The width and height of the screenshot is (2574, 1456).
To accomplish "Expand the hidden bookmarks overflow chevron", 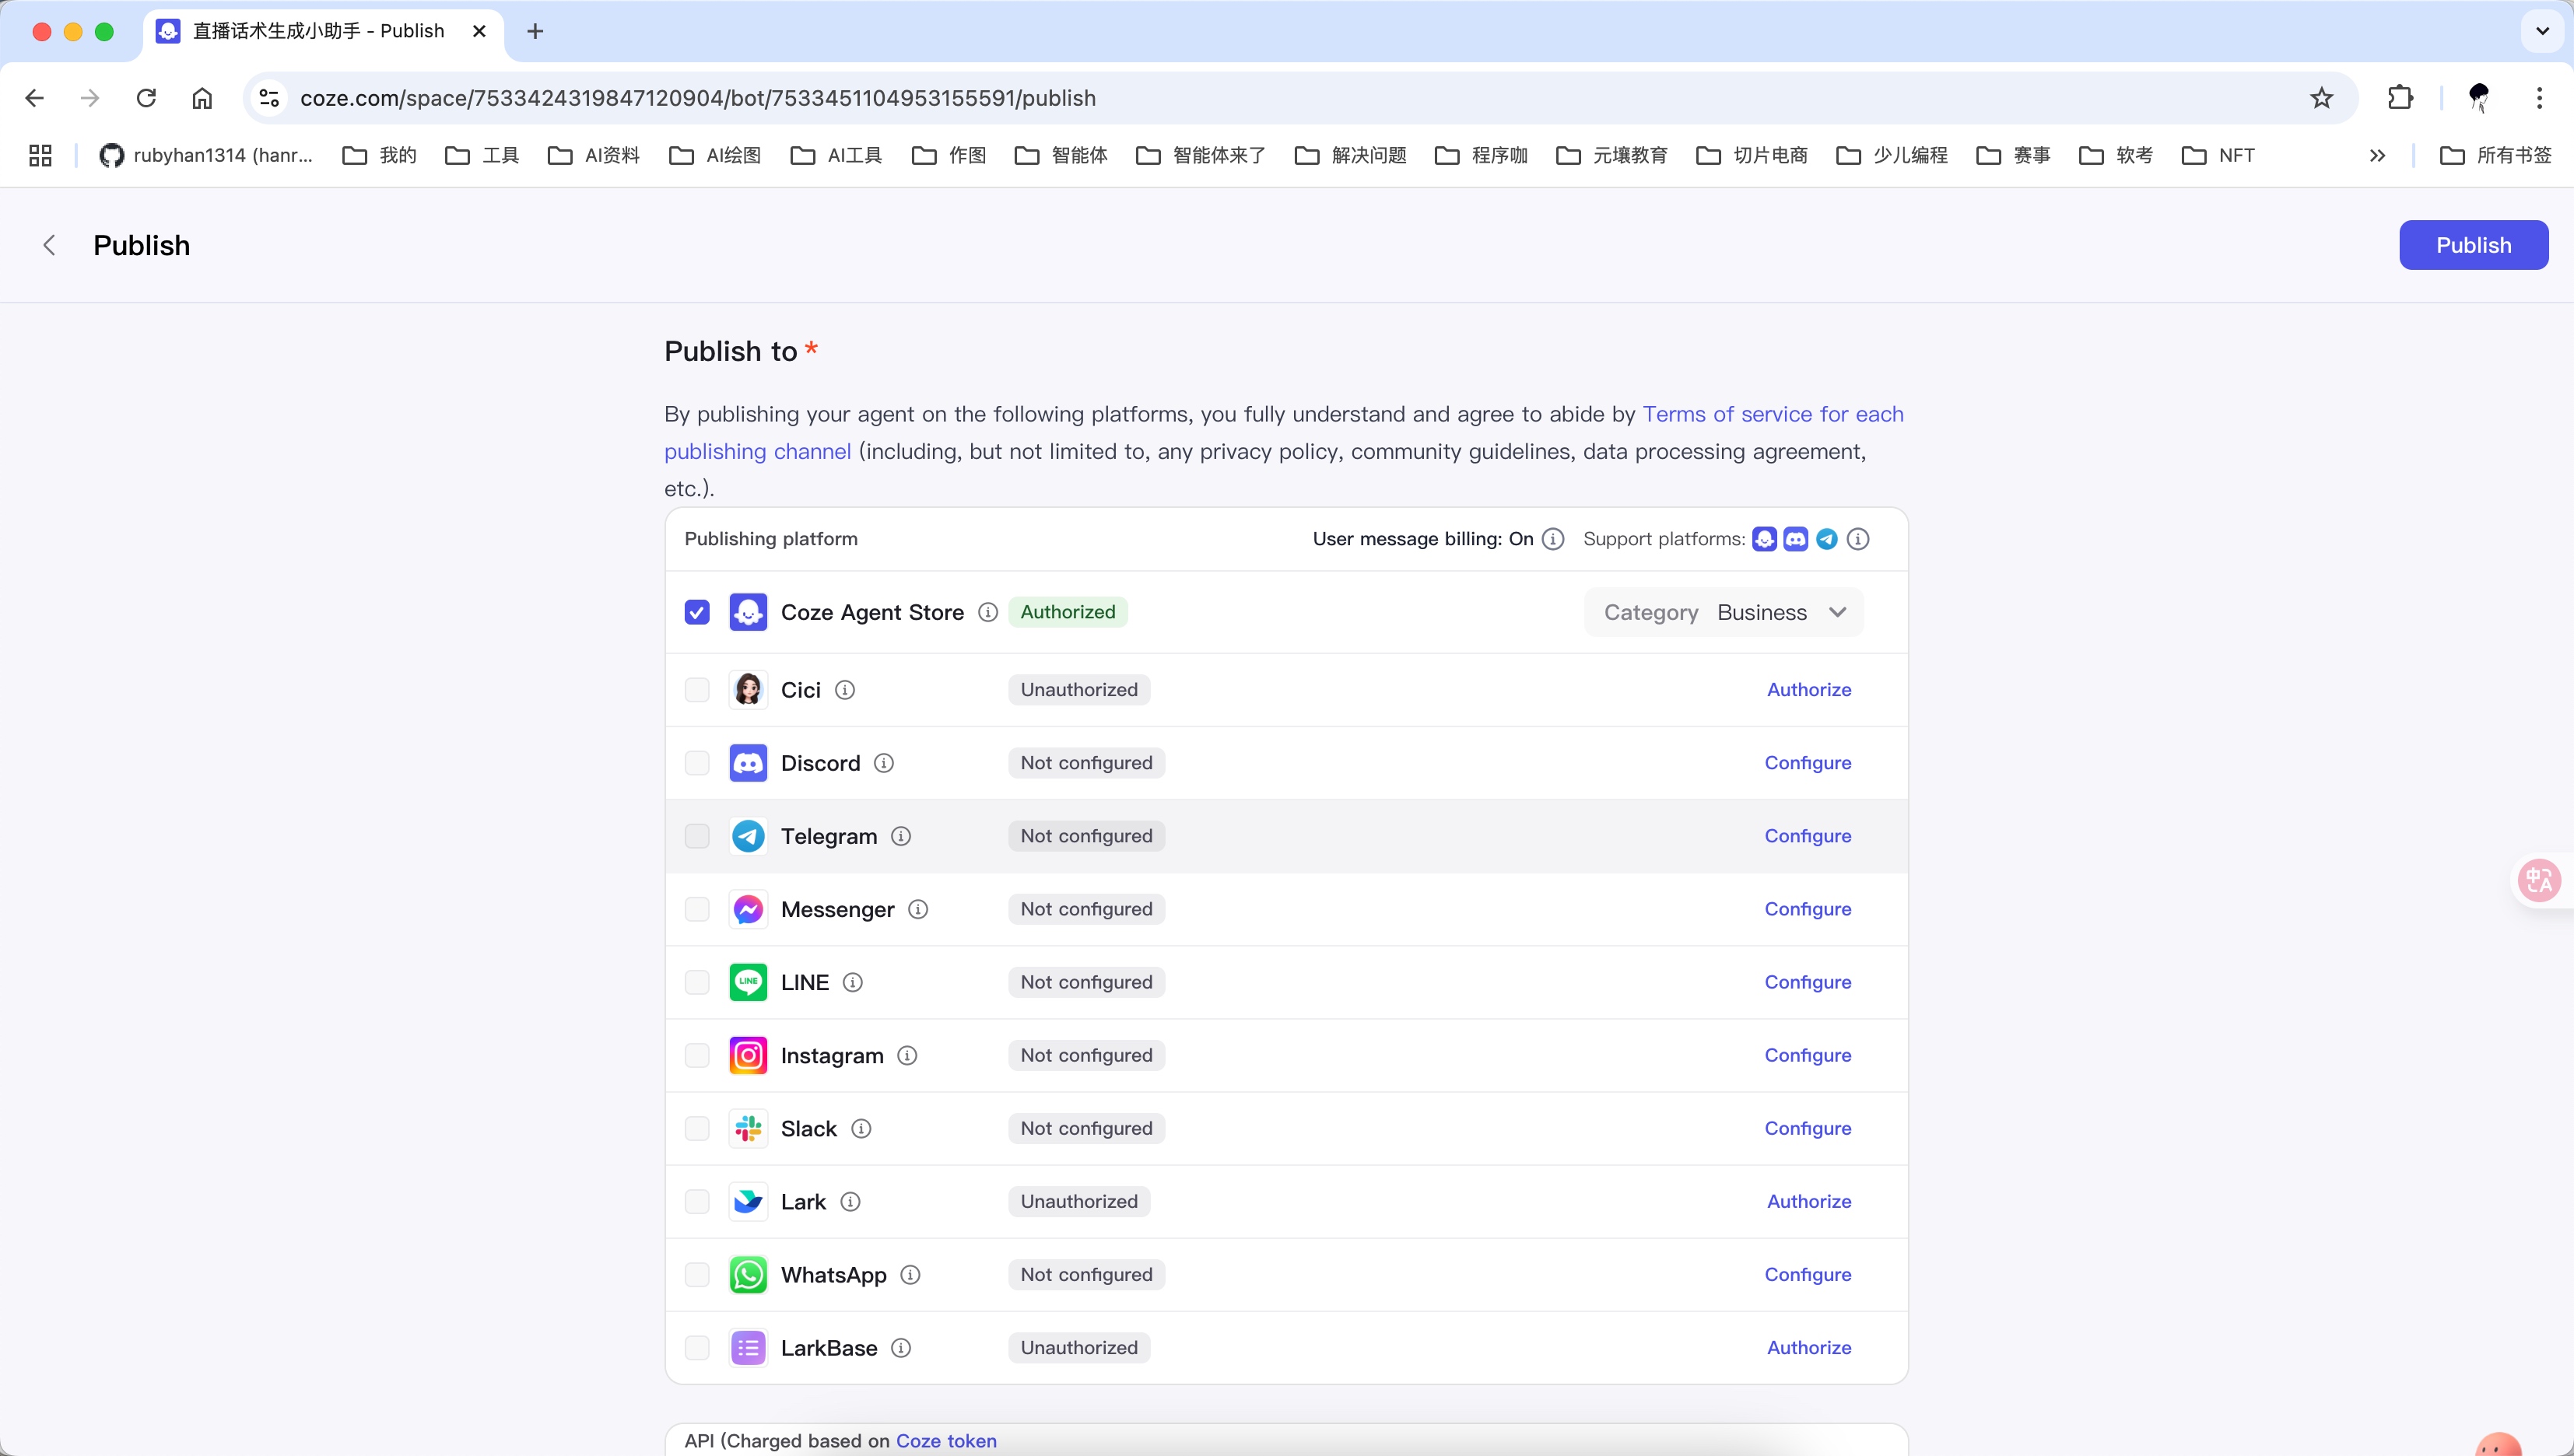I will 2377,155.
